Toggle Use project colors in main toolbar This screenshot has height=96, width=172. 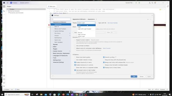[x=75, y=70]
